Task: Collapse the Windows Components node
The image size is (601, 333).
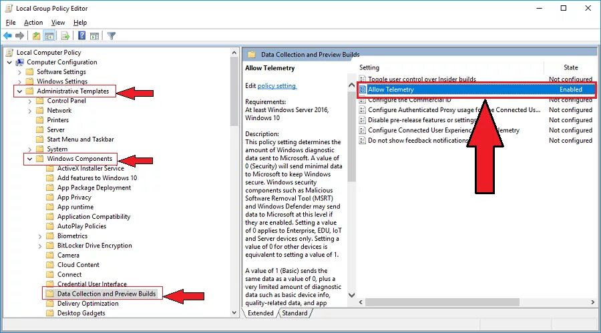Action: (29, 159)
